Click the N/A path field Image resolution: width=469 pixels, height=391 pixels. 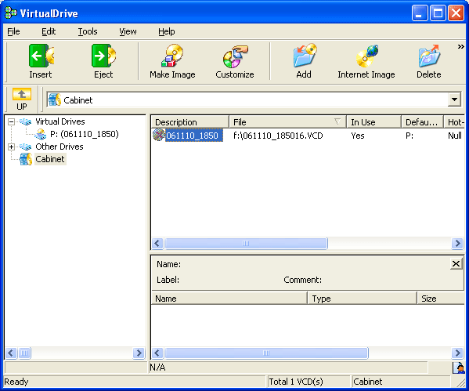[x=288, y=367]
